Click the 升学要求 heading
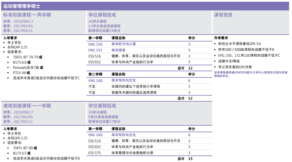This screenshot has height=162, width=292. tap(221, 38)
